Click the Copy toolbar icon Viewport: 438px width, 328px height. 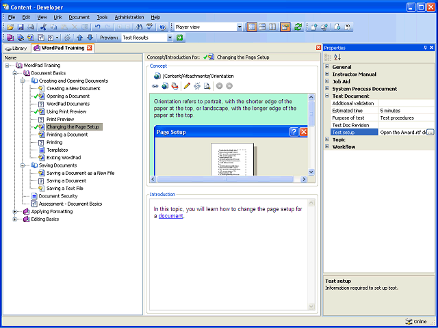click(53, 27)
